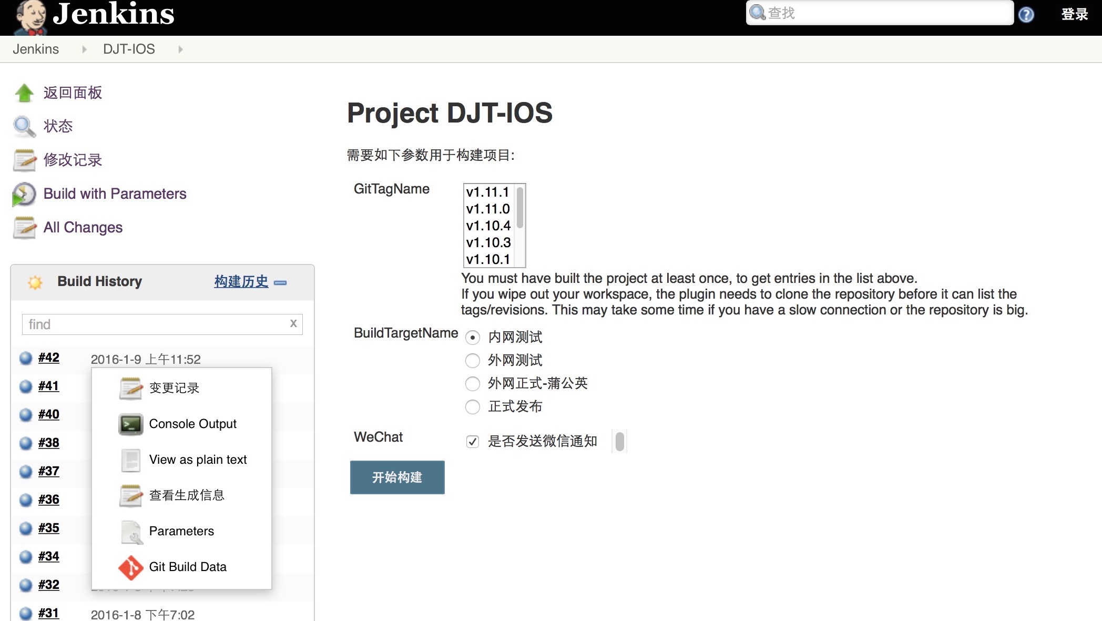Click the search input field
Viewport: 1102px width, 621px height.
(881, 13)
